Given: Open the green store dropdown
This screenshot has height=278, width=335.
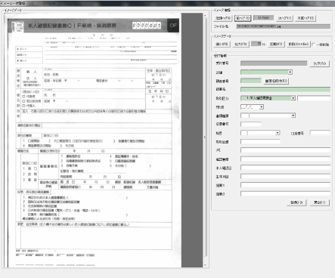Looking at the screenshot, I should [x=290, y=73].
